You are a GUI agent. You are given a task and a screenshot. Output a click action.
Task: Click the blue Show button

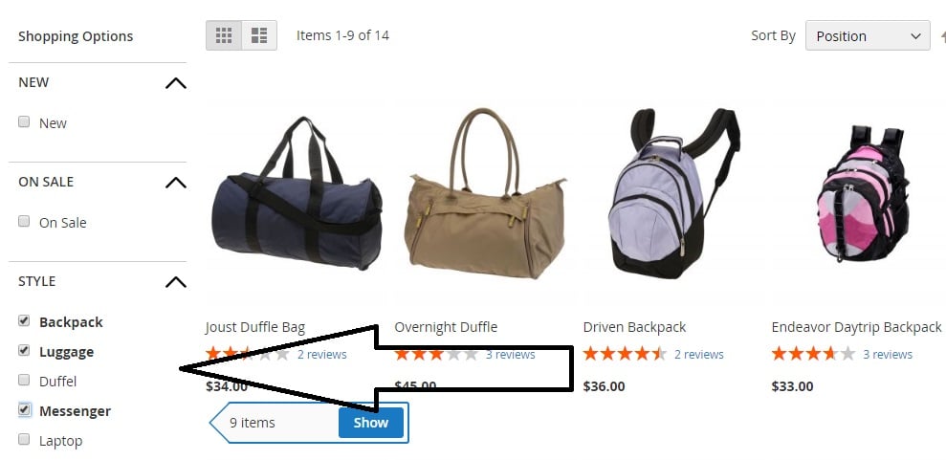click(371, 423)
